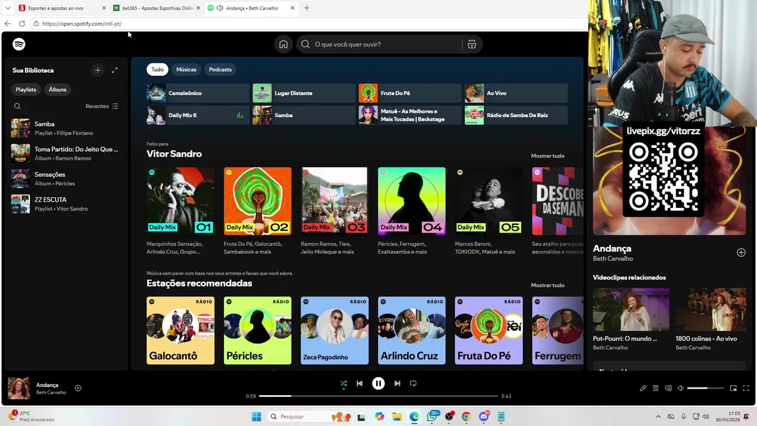Screen dimensions: 757x426
Task: Open a new browser tab
Action: tap(306, 8)
